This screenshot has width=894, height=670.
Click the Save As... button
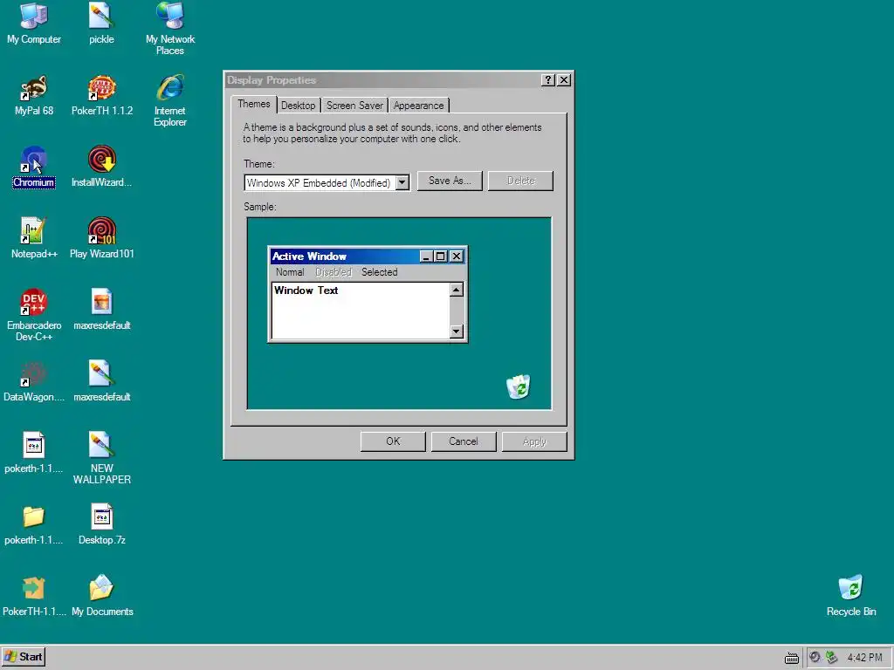[x=450, y=181]
